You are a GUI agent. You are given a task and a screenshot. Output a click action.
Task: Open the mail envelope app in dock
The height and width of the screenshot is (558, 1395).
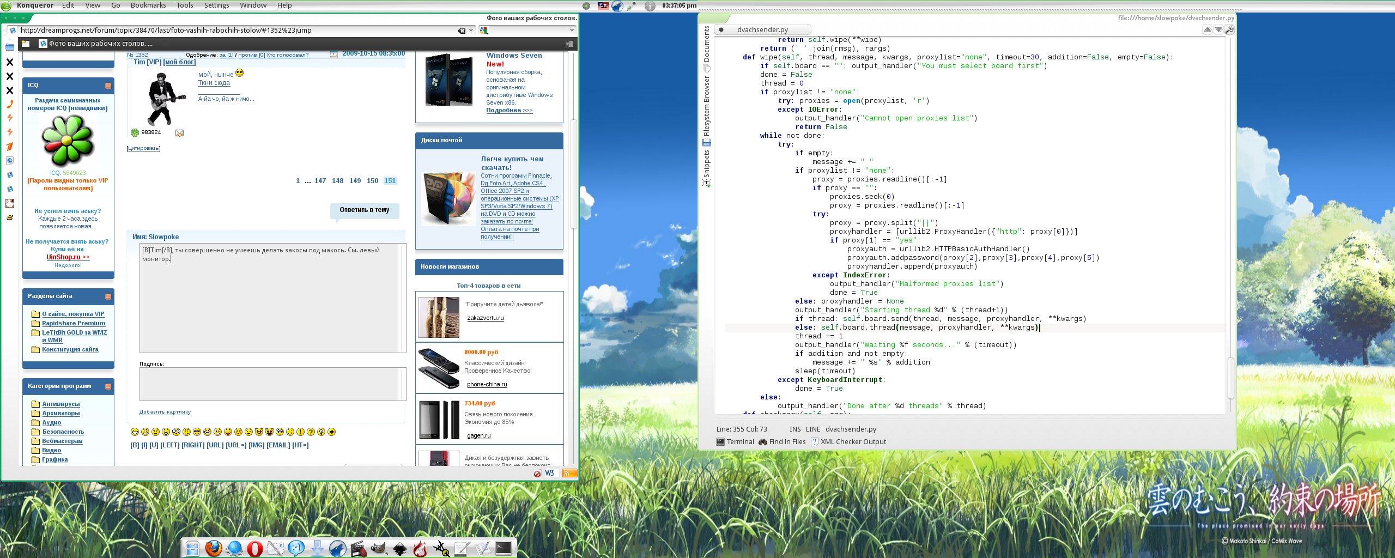[275, 548]
